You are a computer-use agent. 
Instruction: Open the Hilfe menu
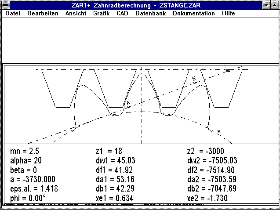click(x=228, y=13)
